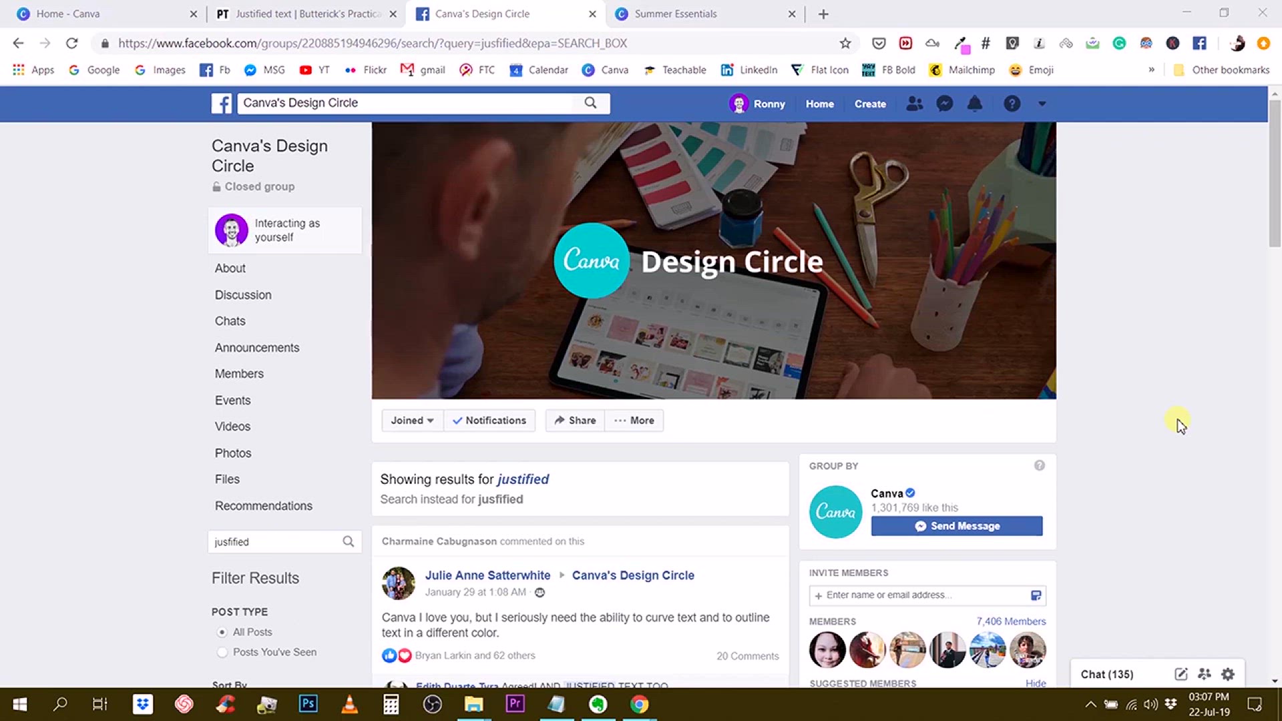
Task: Open the More options menu
Action: pos(634,421)
